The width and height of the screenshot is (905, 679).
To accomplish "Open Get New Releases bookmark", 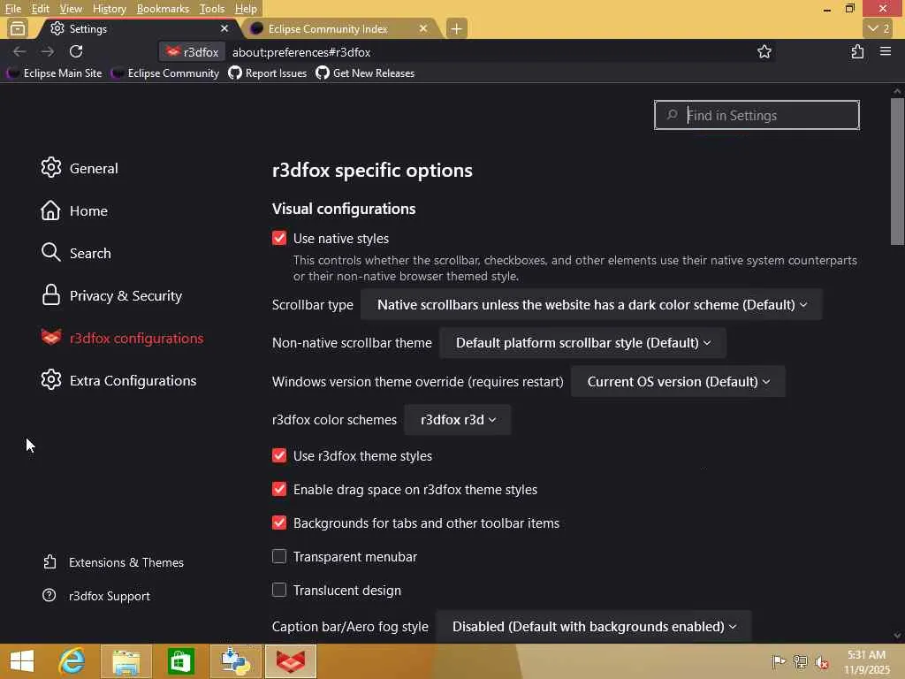I will click(365, 72).
